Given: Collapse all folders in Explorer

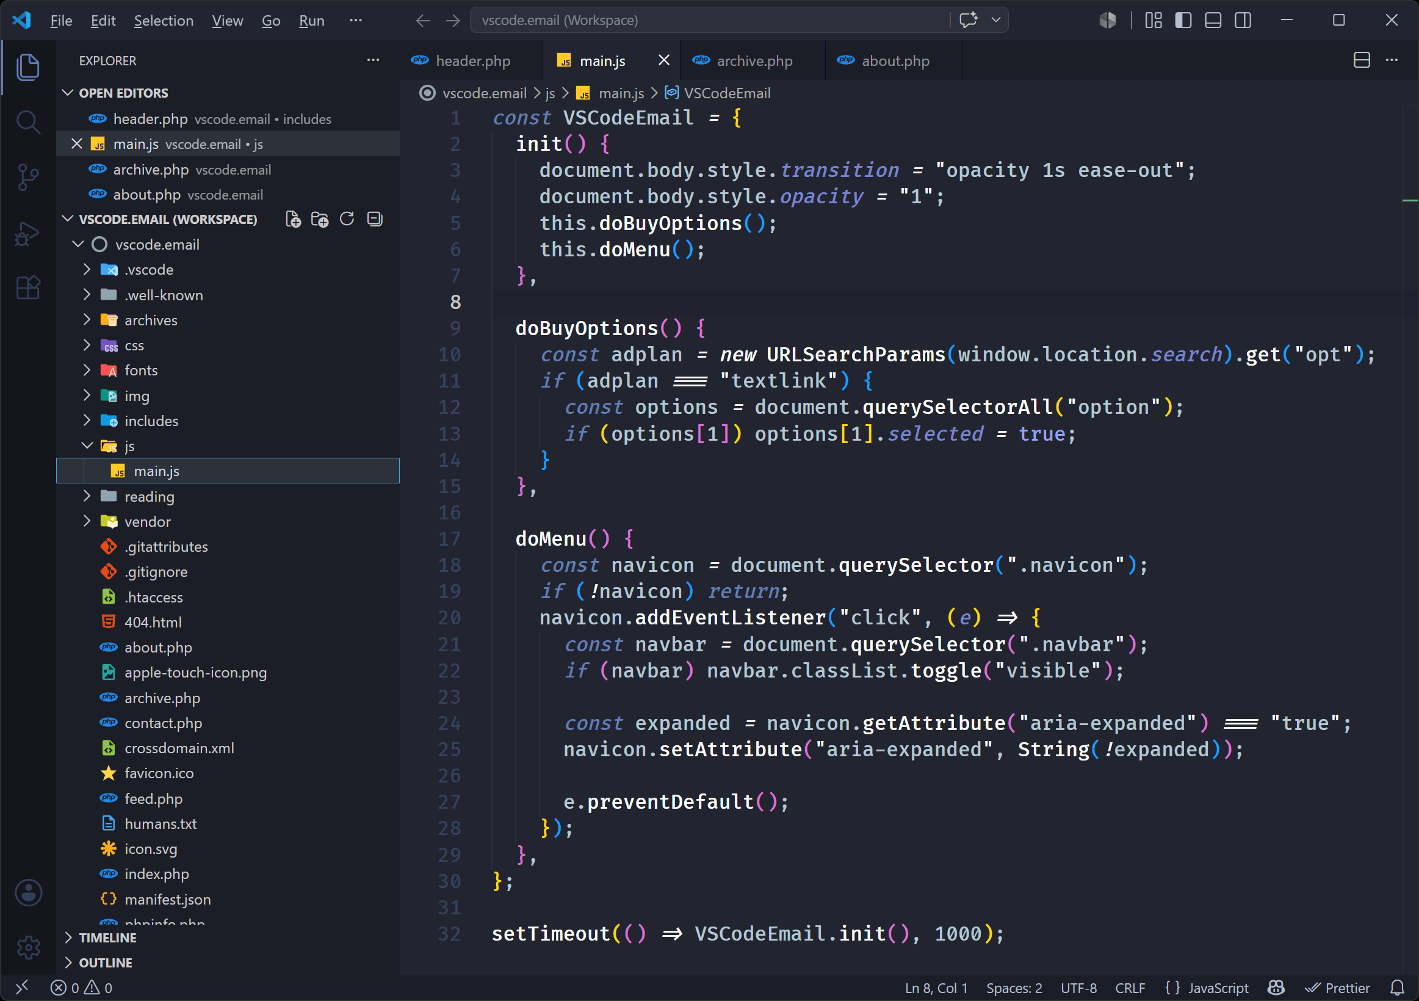Looking at the screenshot, I should 375,219.
